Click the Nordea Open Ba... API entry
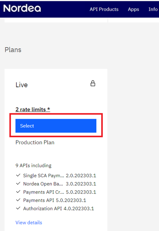 pyautogui.click(x=59, y=184)
